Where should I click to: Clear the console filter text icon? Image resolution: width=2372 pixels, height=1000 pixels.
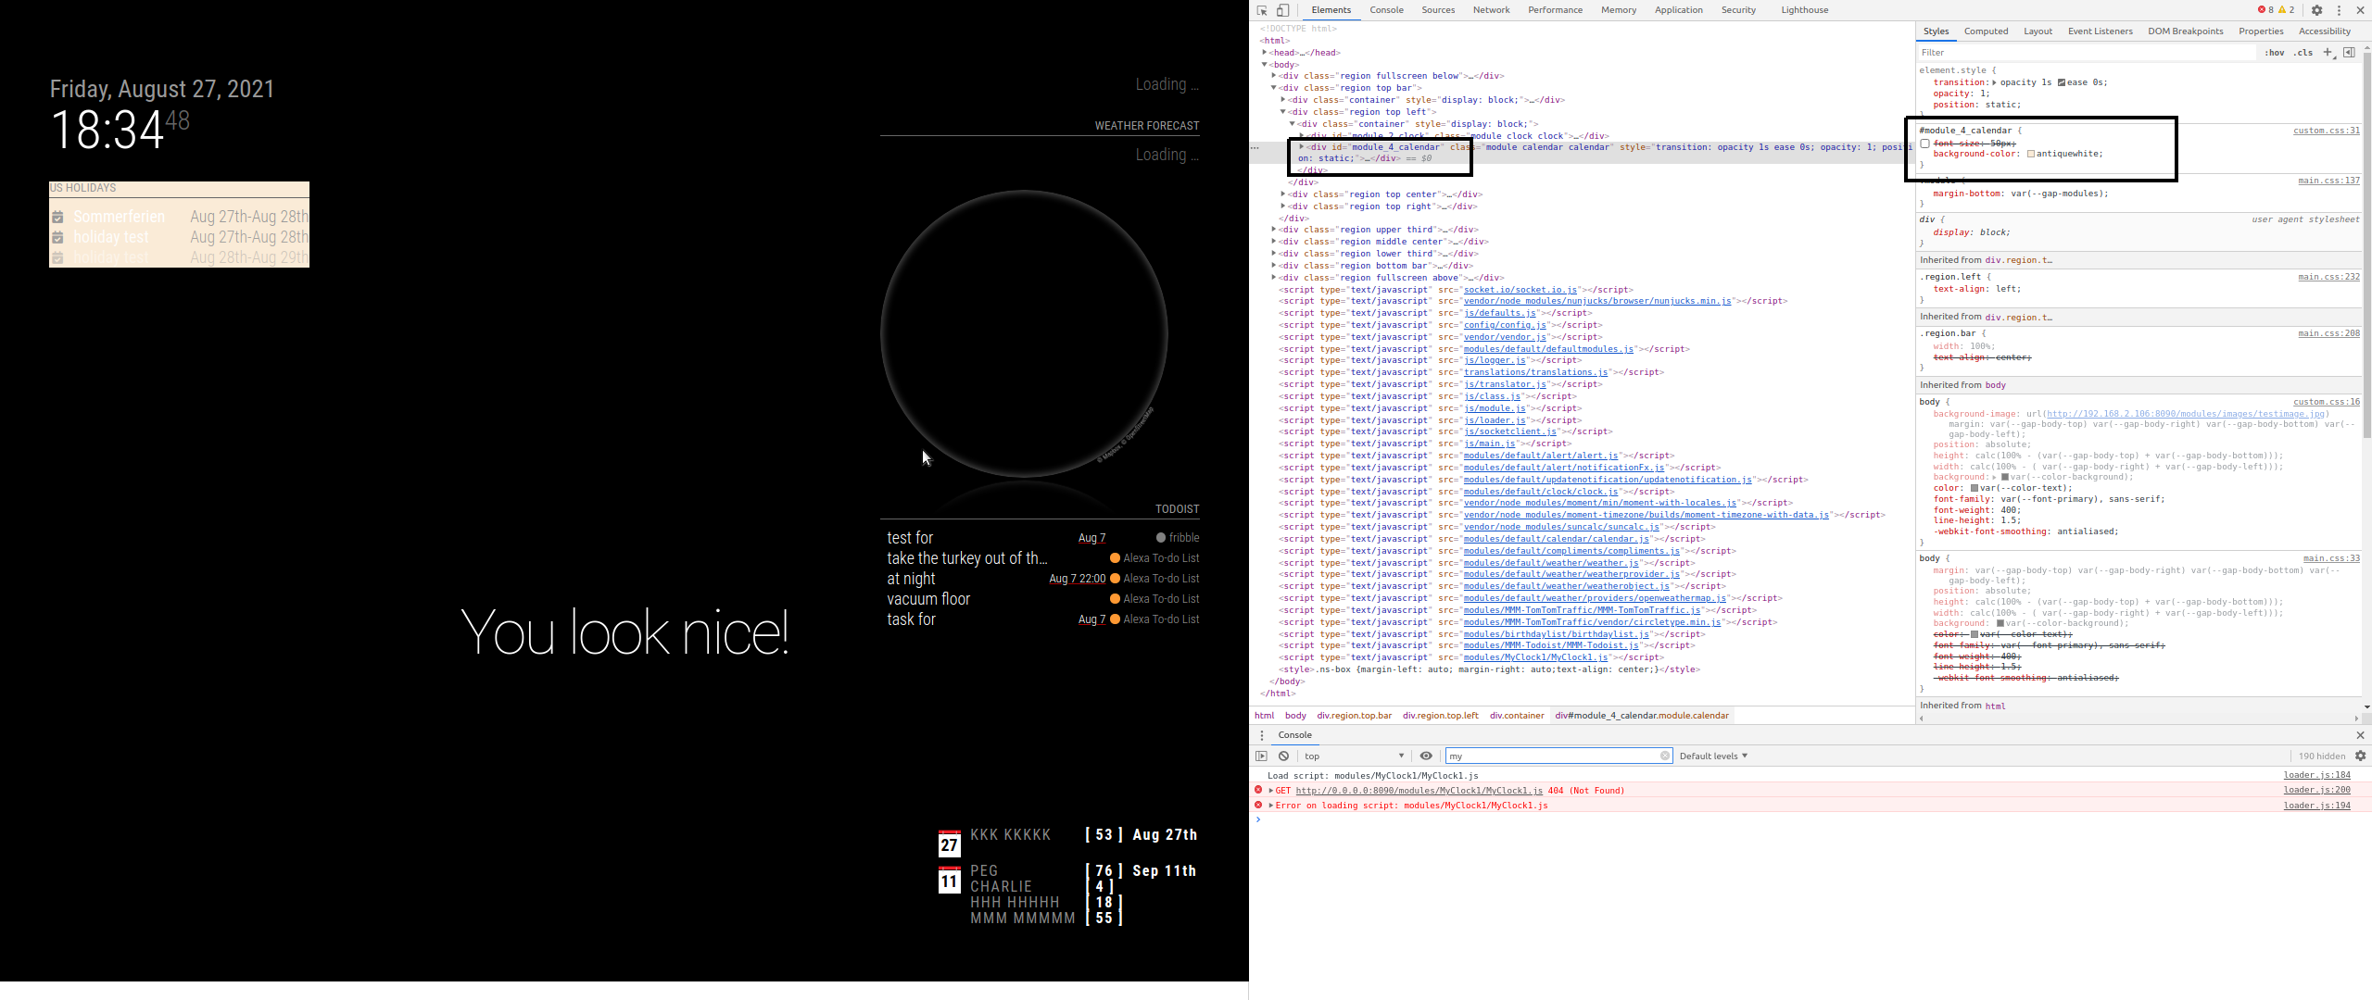click(1664, 756)
